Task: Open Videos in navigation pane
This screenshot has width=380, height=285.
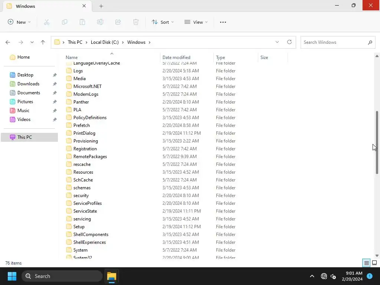Action: [x=24, y=119]
